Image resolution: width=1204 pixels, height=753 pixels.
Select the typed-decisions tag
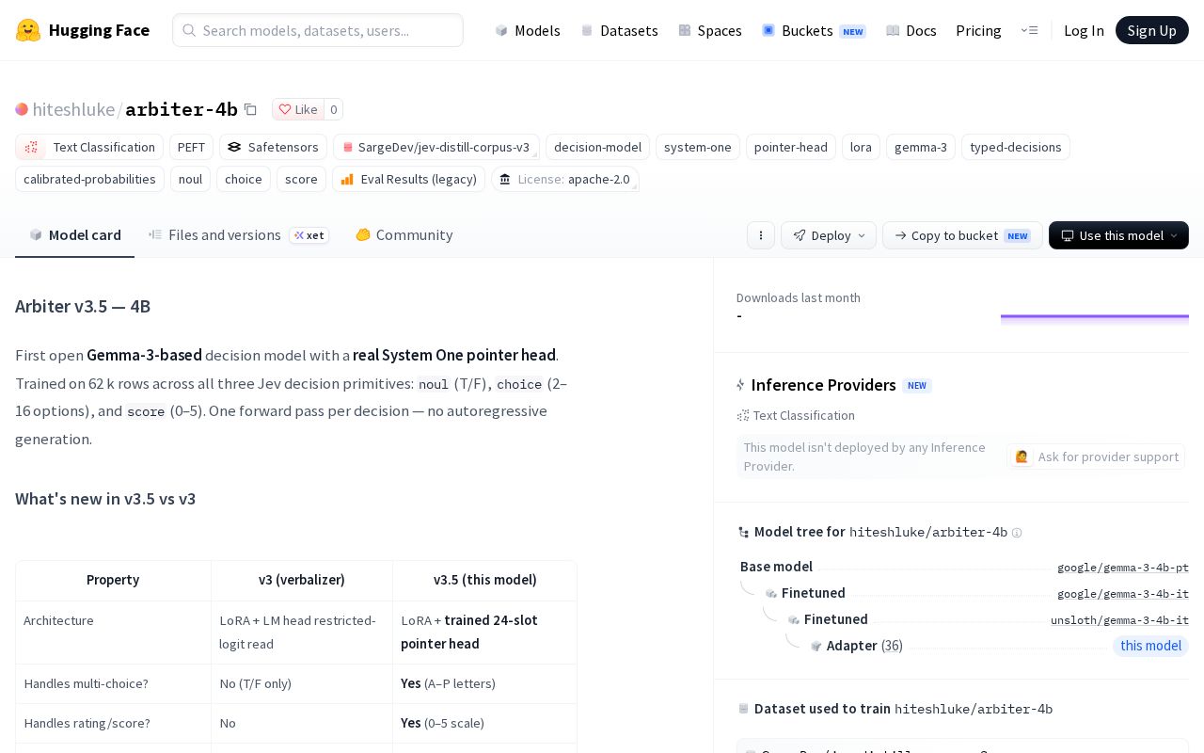tap(1016, 147)
